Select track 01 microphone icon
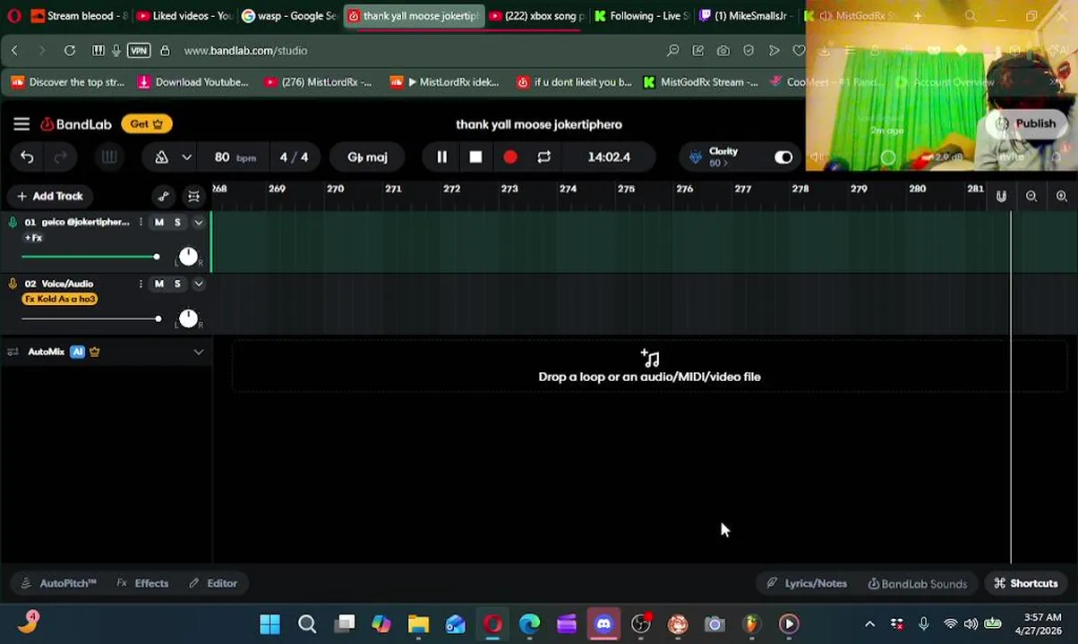Image resolution: width=1078 pixels, height=644 pixels. click(13, 222)
